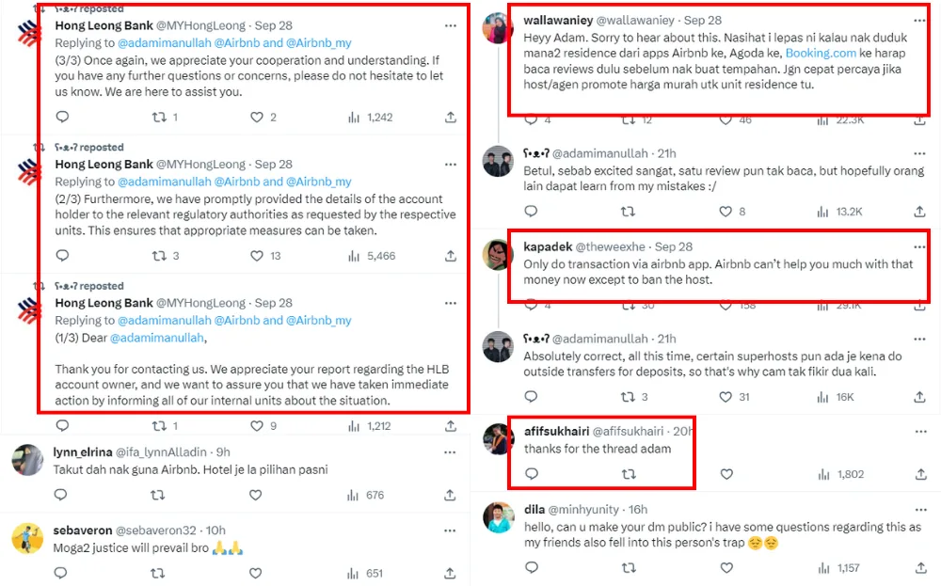The image size is (941, 586).
Task: Like Hong Leong Bank's (3/3) tweet
Action: coord(256,118)
